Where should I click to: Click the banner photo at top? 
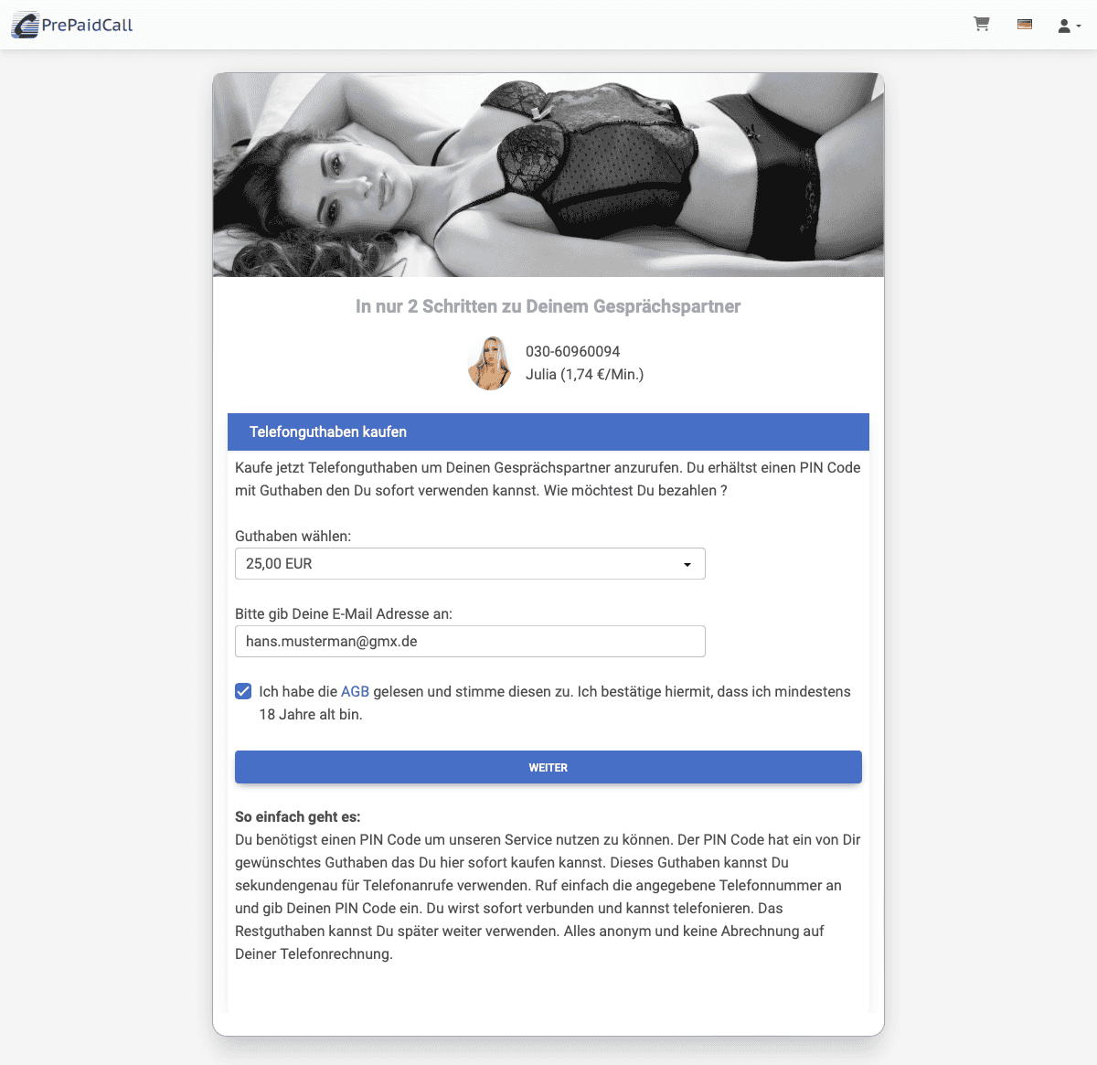[x=548, y=175]
